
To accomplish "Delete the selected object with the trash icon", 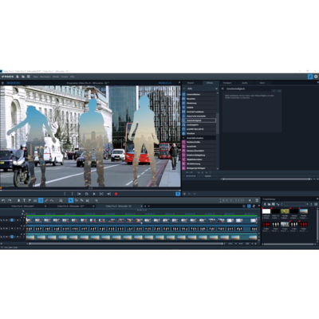I will pos(18,200).
